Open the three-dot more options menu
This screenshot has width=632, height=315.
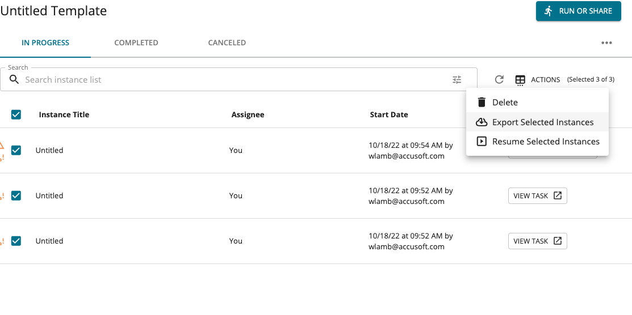[606, 43]
